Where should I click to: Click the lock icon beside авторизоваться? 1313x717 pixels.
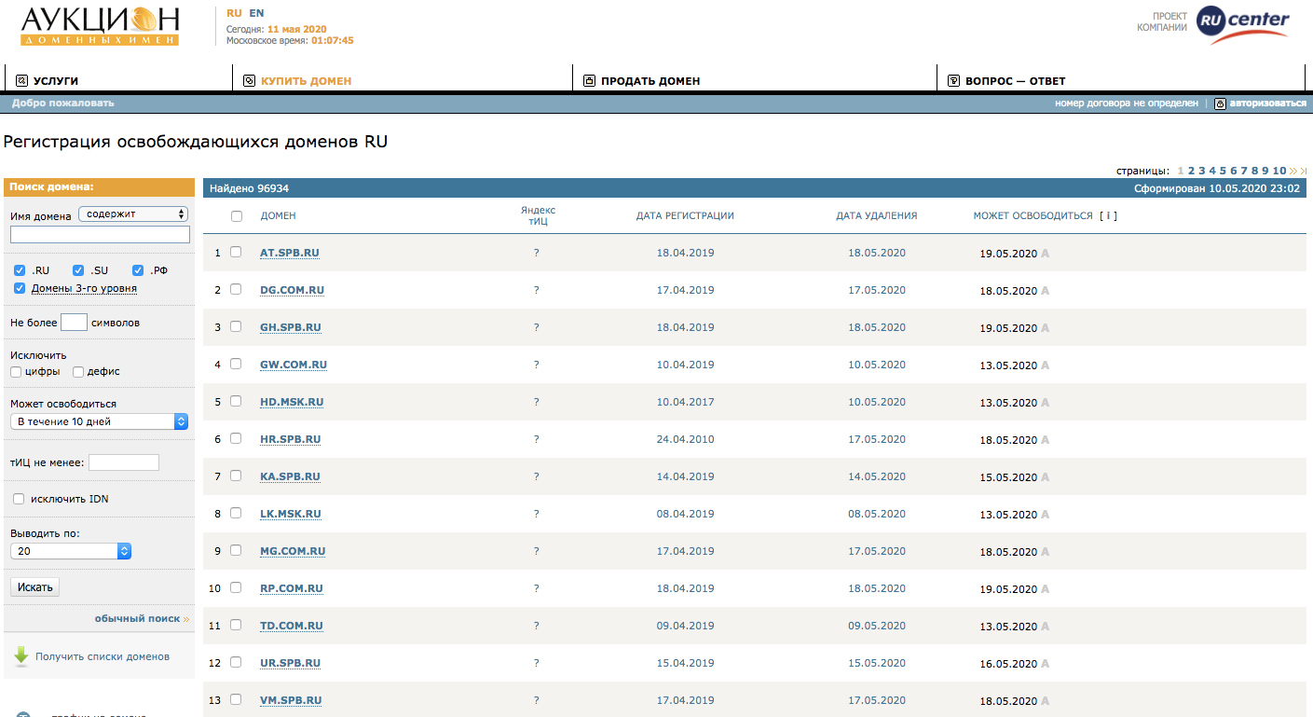tap(1220, 103)
